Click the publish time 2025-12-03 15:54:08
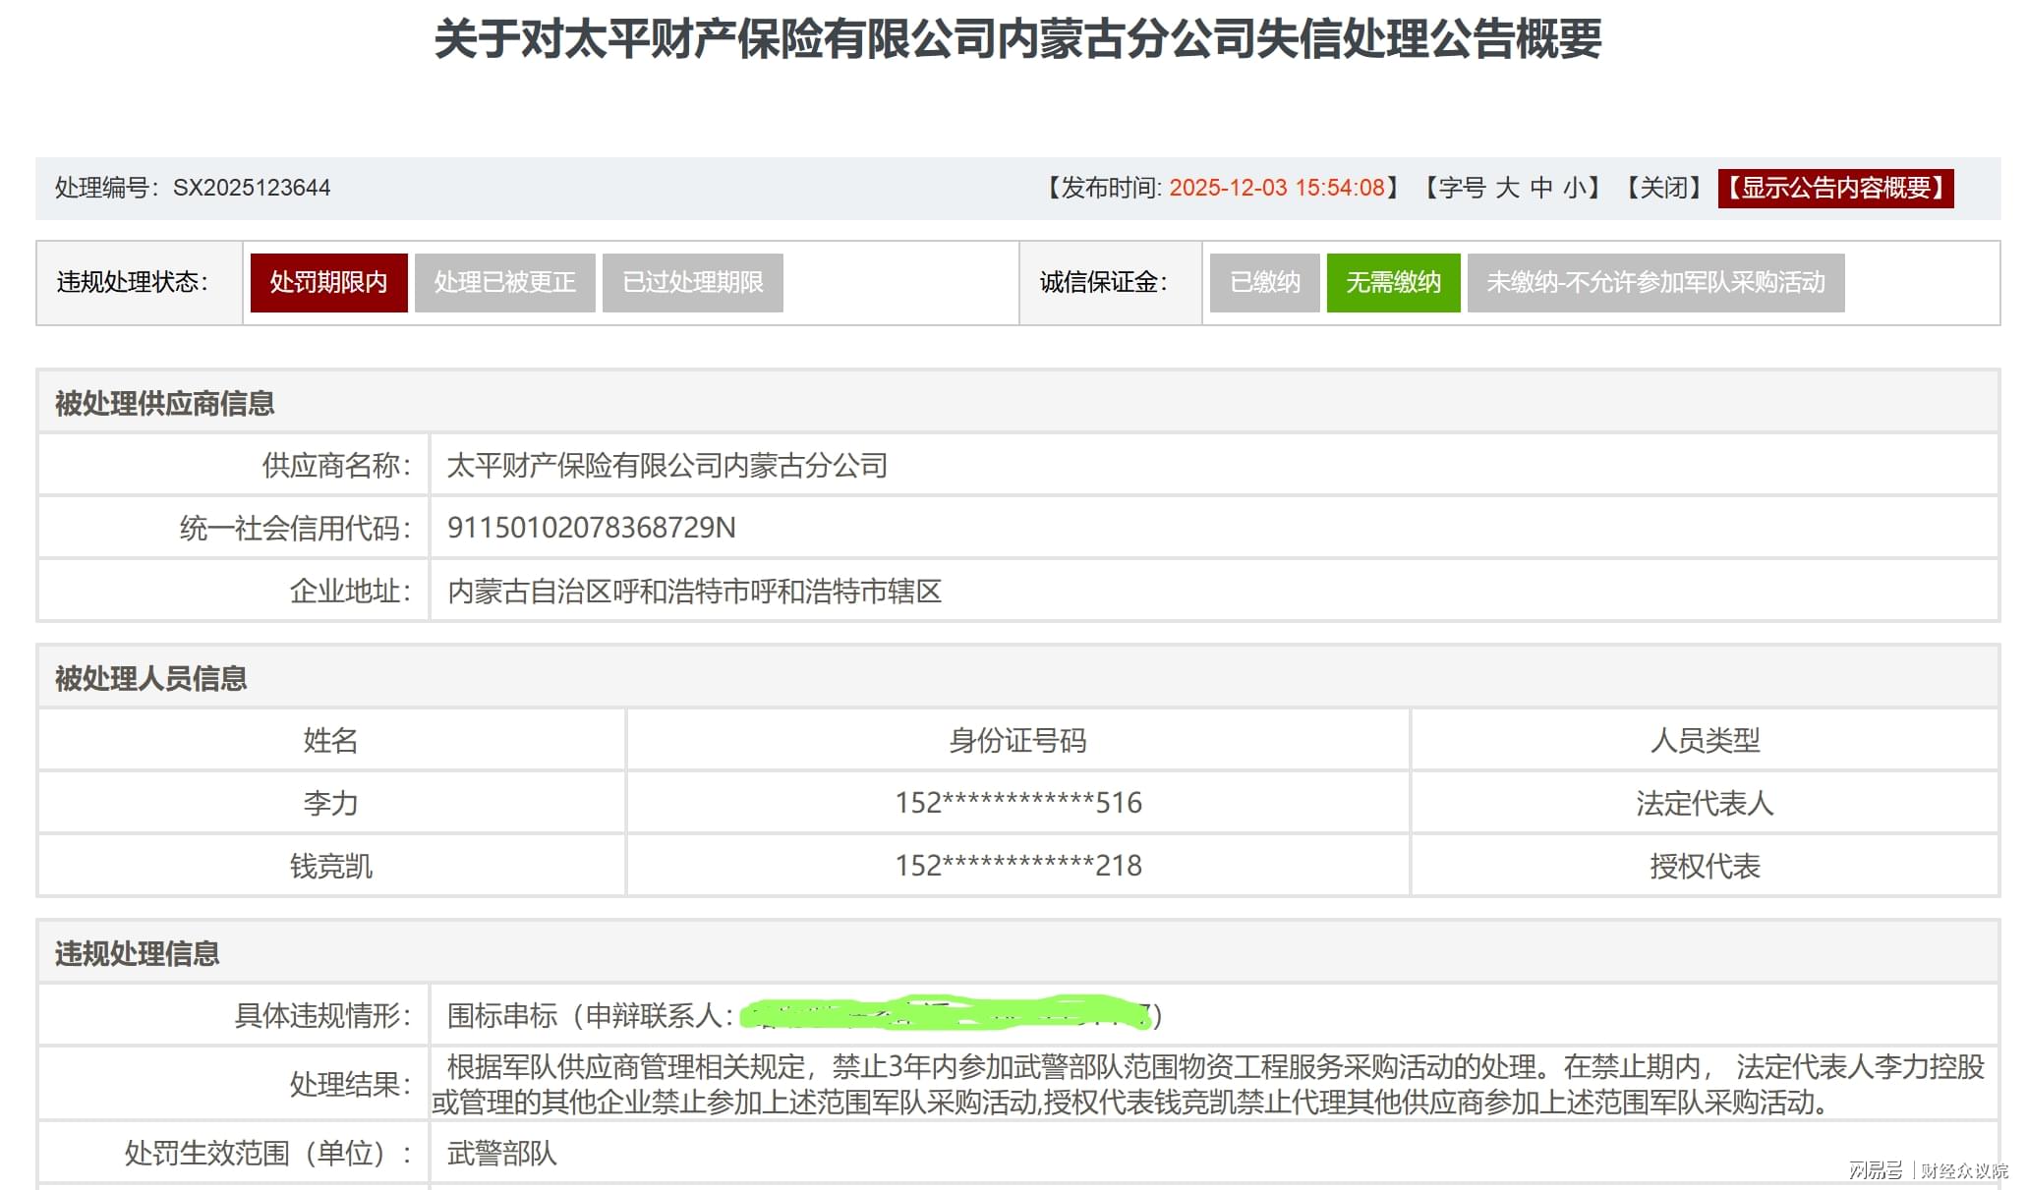Viewport: 2027px width, 1190px height. pos(1276,188)
